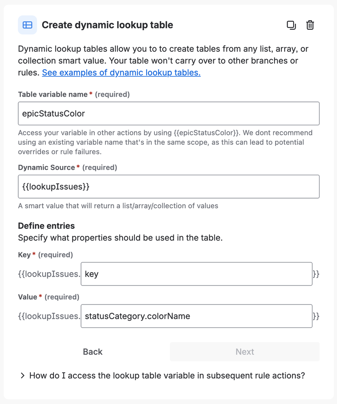
Task: Click the "Create dynamic lookup table" heading
Action: pos(107,25)
